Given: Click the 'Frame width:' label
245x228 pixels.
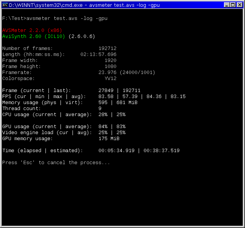Looking at the screenshot, I should point(20,60).
